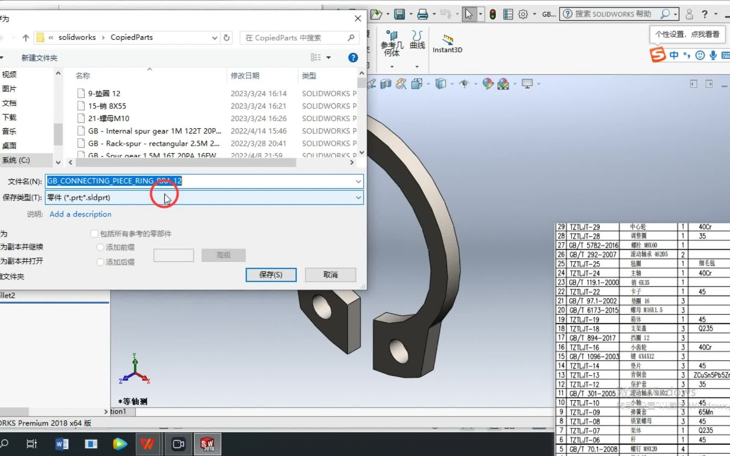
Task: Click the horizontal scrollbar of file list
Action: coord(186,163)
